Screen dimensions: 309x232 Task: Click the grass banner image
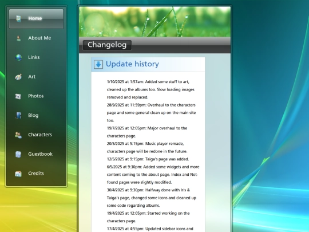point(154,22)
